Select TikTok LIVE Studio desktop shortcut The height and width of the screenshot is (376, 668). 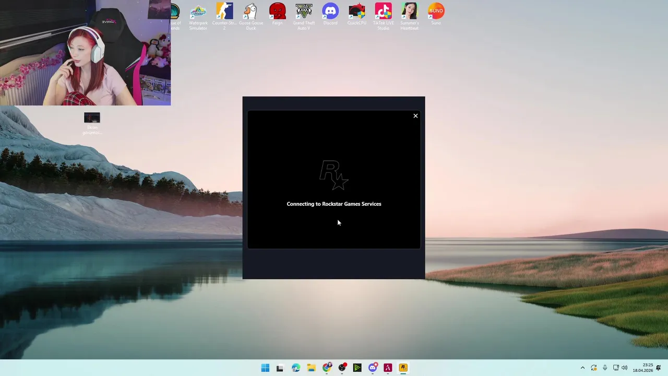[383, 17]
